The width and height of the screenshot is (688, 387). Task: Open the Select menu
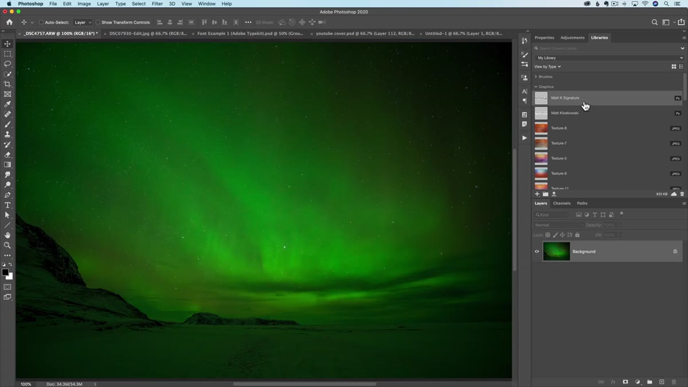coord(139,3)
